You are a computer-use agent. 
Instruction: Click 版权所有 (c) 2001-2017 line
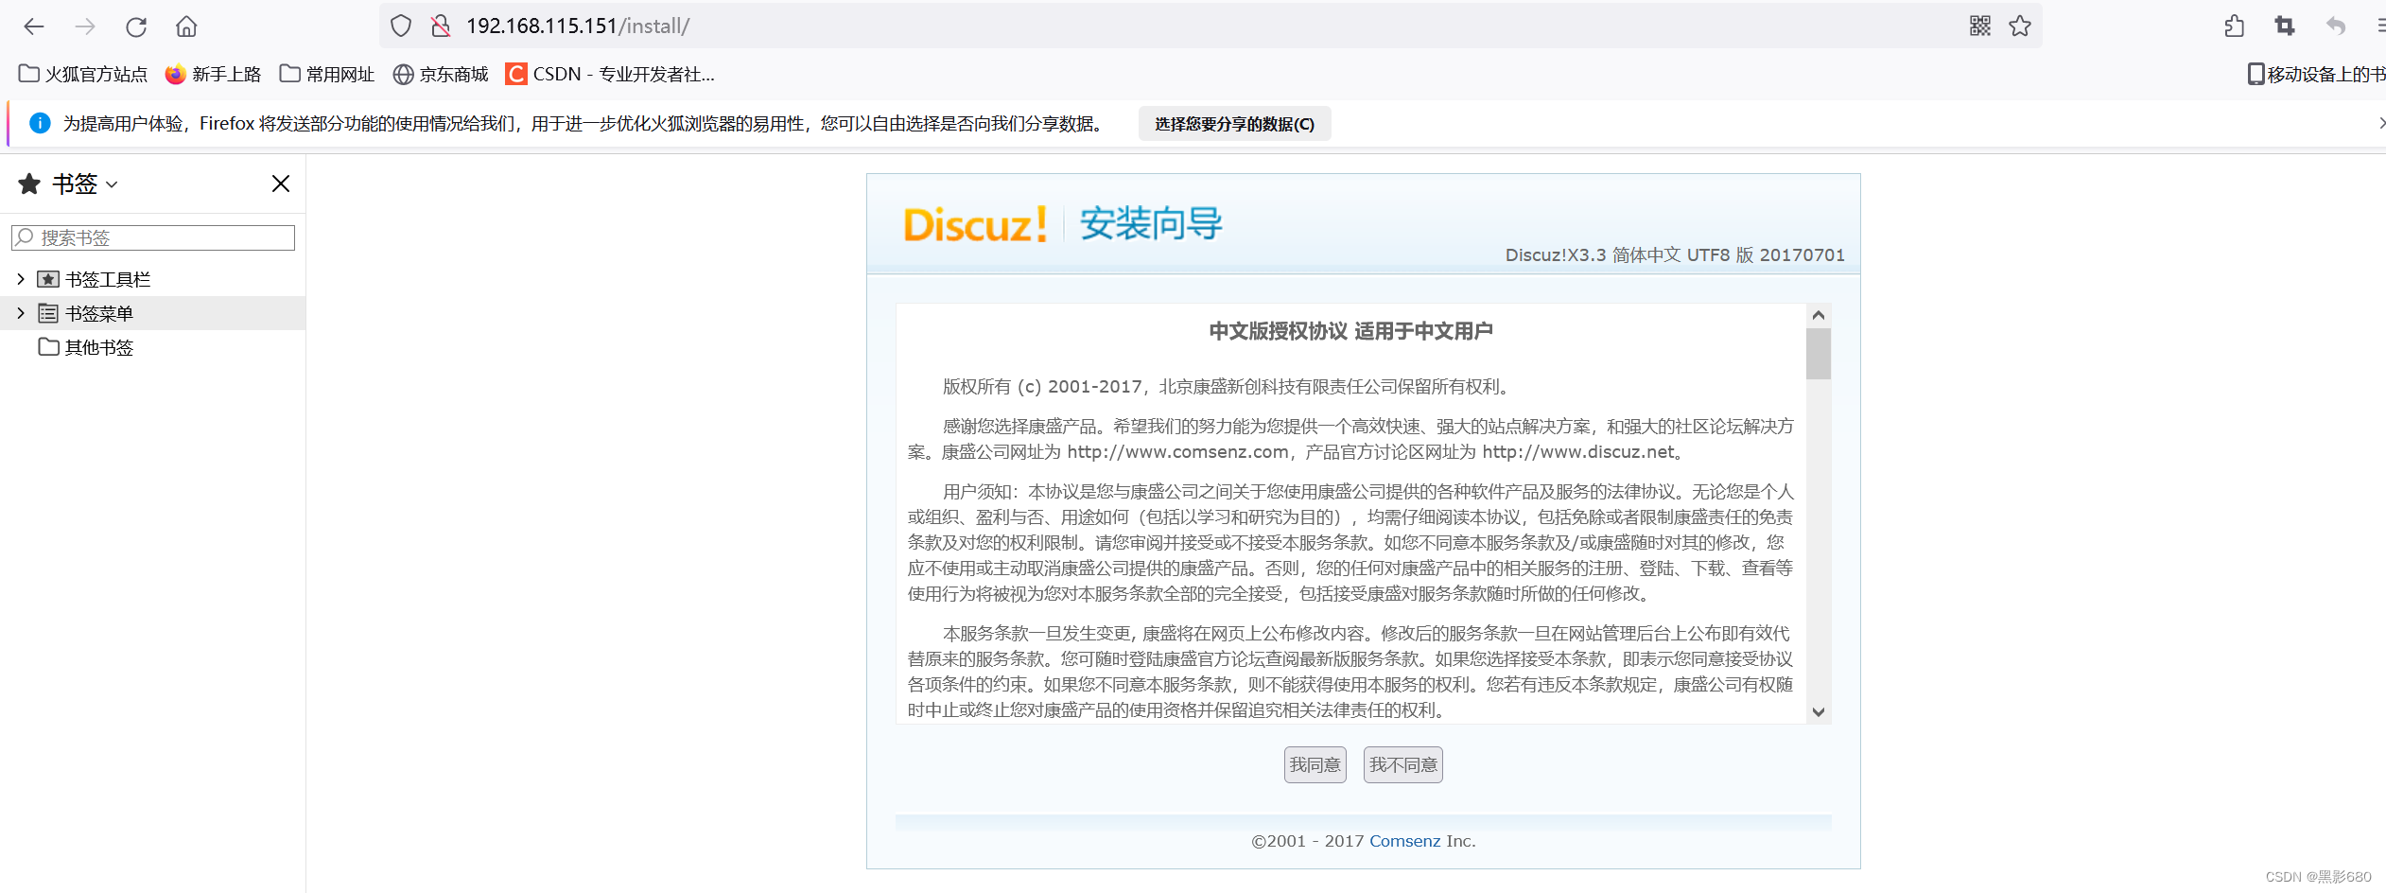coord(1228,386)
